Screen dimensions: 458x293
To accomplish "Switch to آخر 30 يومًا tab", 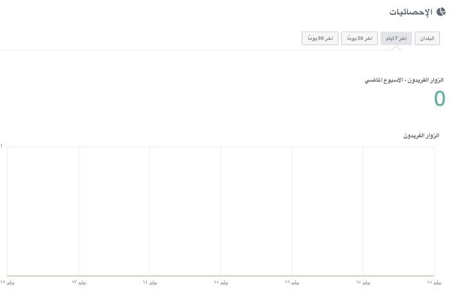I will point(359,39).
